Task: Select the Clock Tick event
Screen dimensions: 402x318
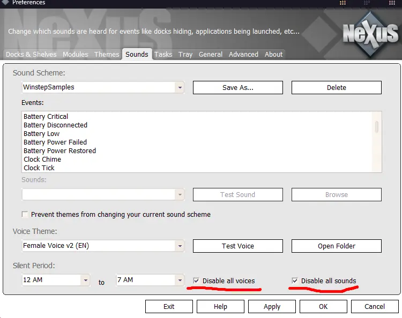Action: [x=39, y=168]
